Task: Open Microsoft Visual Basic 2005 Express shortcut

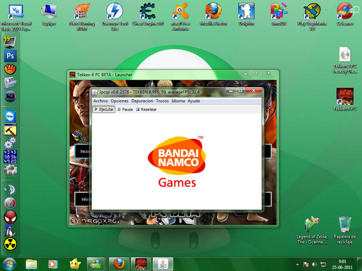Action: pos(16,17)
